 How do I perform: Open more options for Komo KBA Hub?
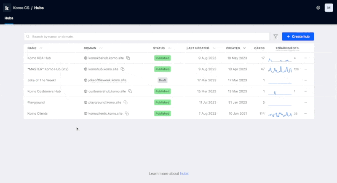pos(306,58)
